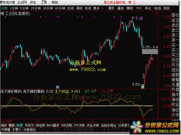181x135 pixels.
Task: Select the DDE决策 indicator tab
Action: (66, 125)
